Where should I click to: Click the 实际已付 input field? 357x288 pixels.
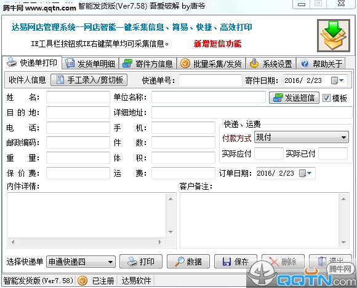coord(333,154)
